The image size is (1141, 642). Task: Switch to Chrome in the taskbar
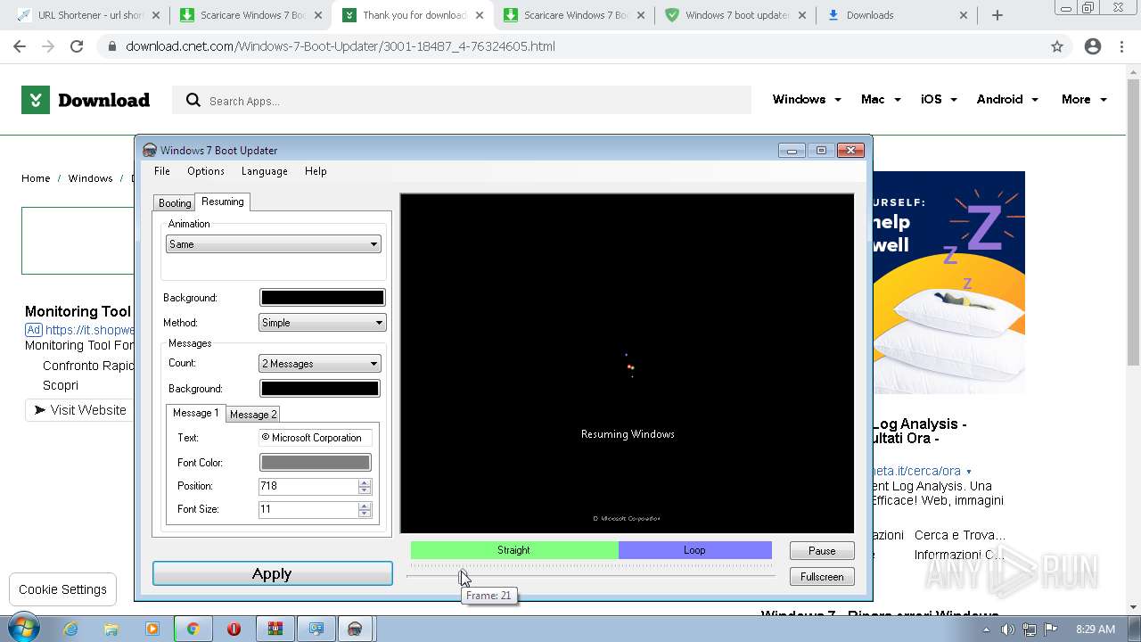point(193,629)
